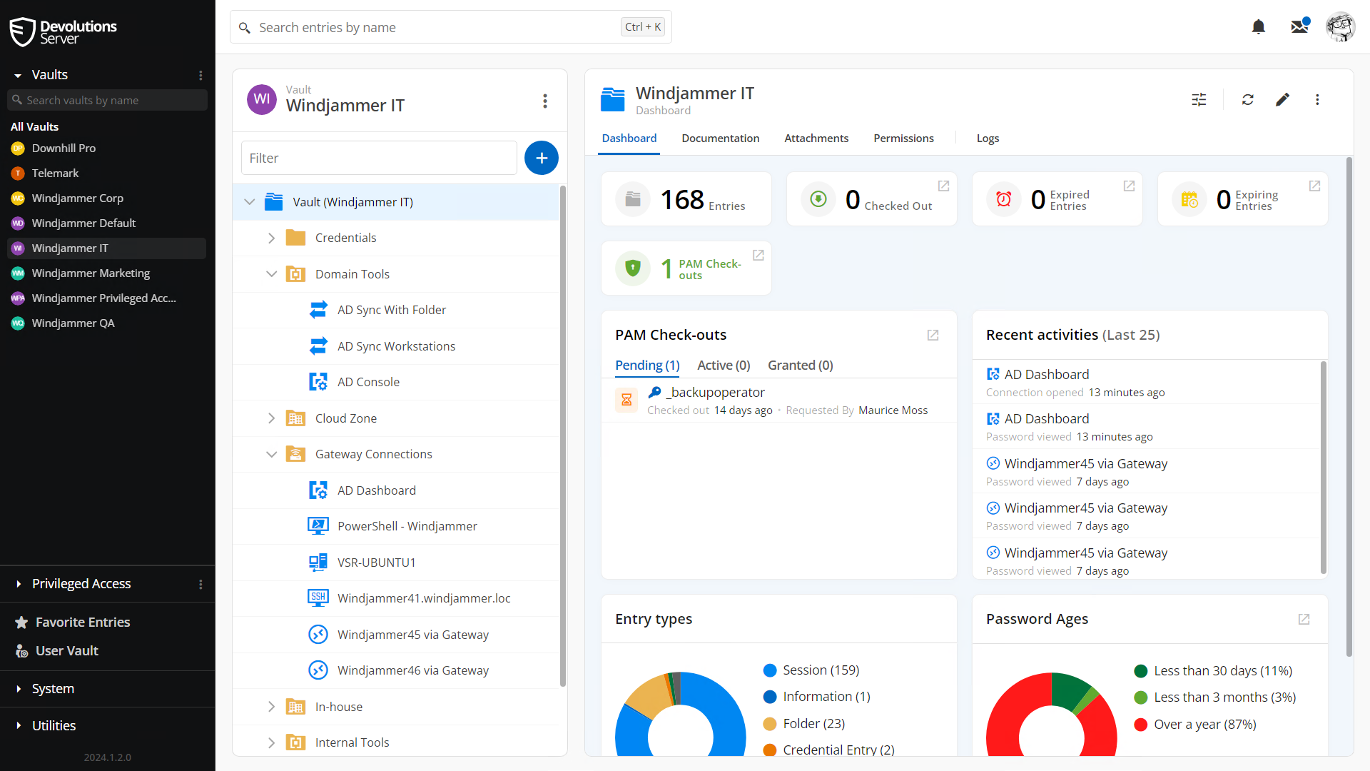Collapse the Vaults section

[18, 75]
